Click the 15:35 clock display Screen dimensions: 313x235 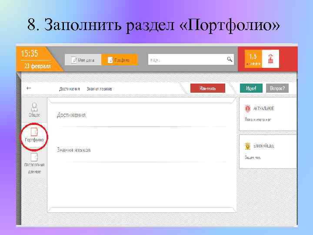[30, 54]
